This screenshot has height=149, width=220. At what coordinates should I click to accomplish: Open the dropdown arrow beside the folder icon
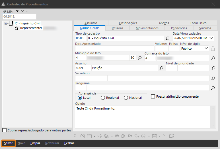point(94,136)
